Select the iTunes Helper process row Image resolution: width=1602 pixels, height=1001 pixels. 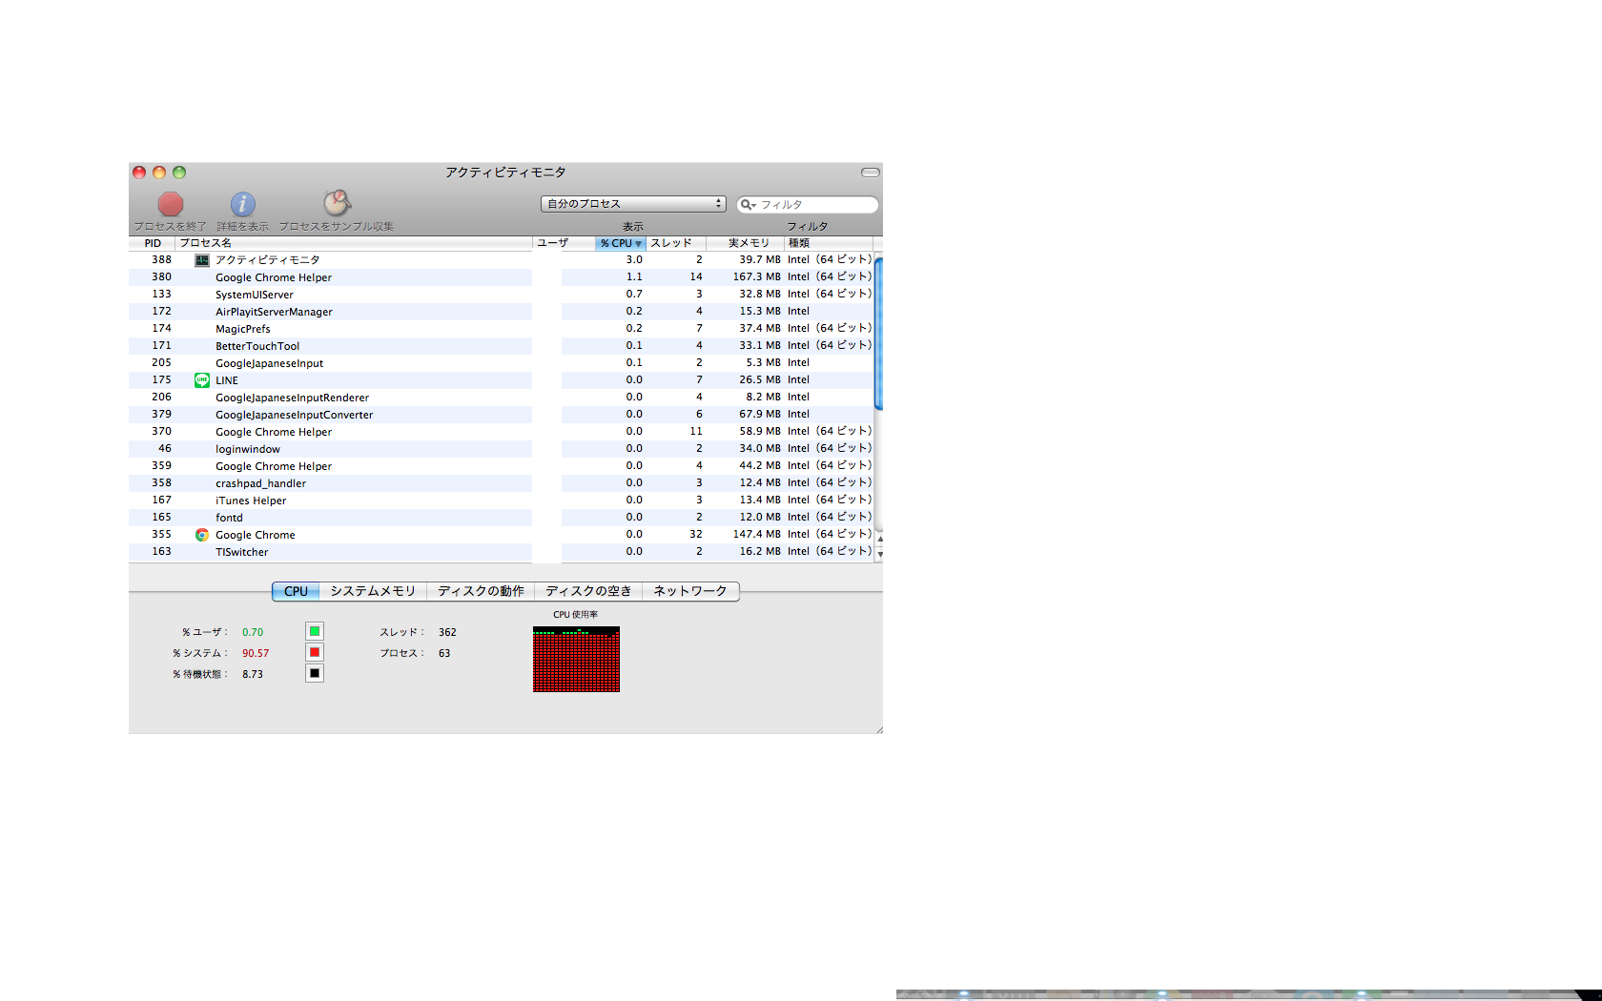click(x=502, y=500)
